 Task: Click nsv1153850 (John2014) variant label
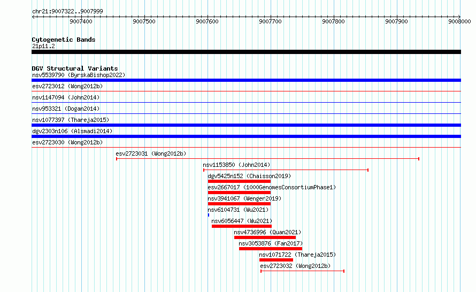point(236,165)
